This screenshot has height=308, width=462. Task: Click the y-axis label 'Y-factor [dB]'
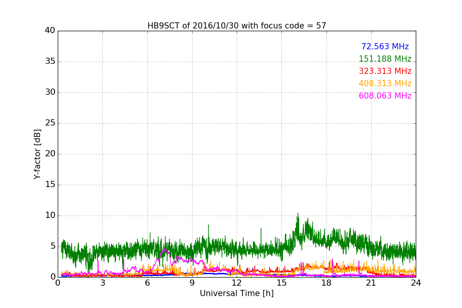point(37,154)
